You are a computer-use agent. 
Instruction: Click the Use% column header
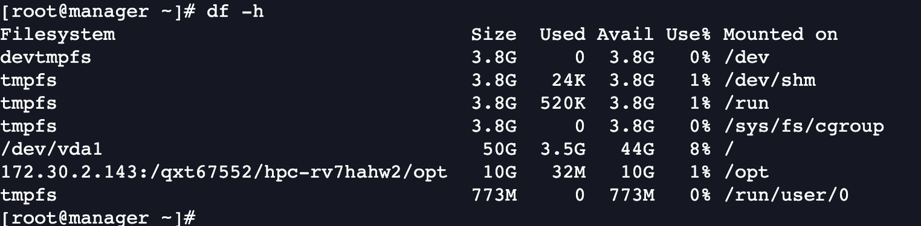click(x=689, y=34)
